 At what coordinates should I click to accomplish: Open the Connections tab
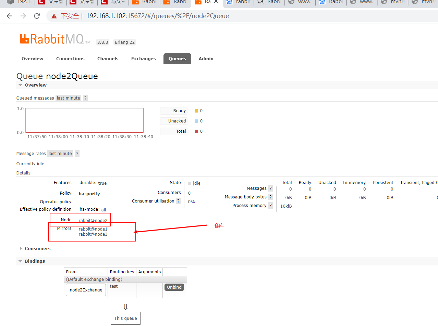70,58
